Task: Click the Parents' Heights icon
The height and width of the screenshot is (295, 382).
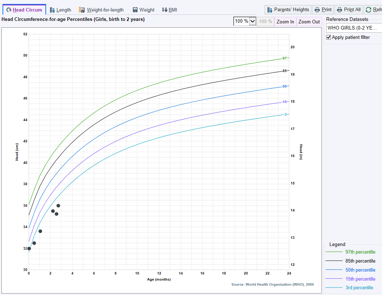Action: (269, 10)
